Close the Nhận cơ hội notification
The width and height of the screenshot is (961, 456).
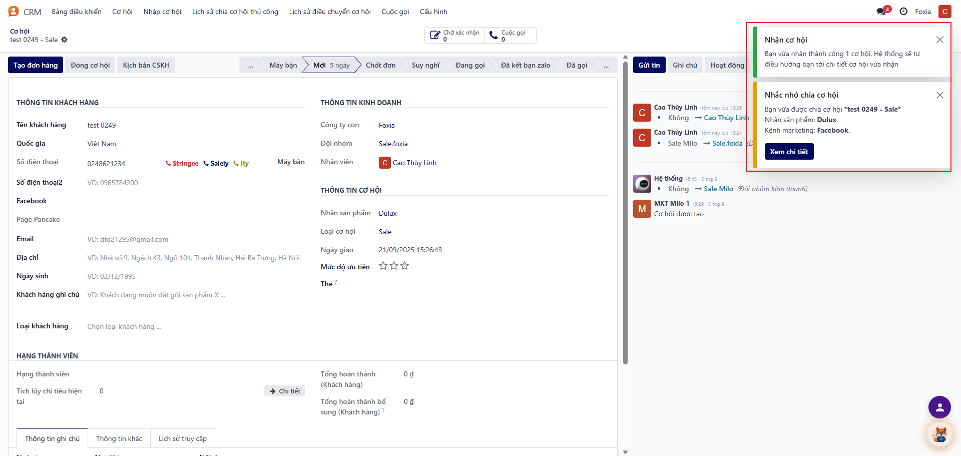coord(939,40)
